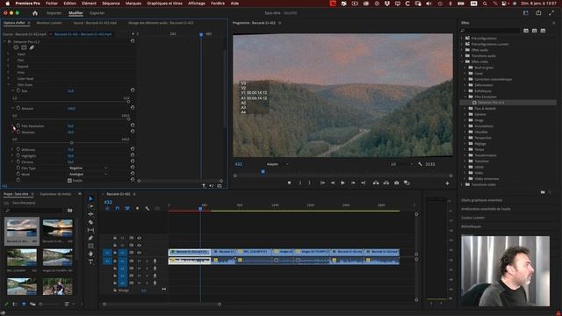This screenshot has height=316, width=562.
Task: Open the Quick Export share icon
Action: pos(538,13)
